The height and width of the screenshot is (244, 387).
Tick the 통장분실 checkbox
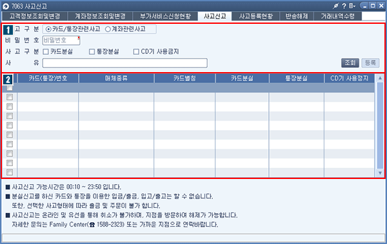pos(92,52)
